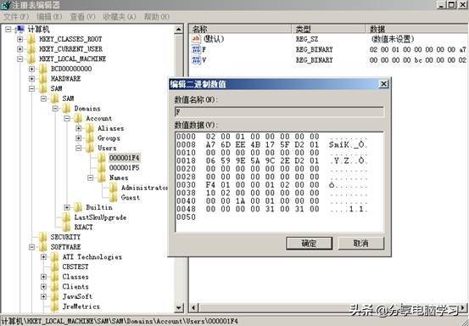This screenshot has width=469, height=326.
Task: Click the RXACT folder icon
Action: [x=66, y=227]
